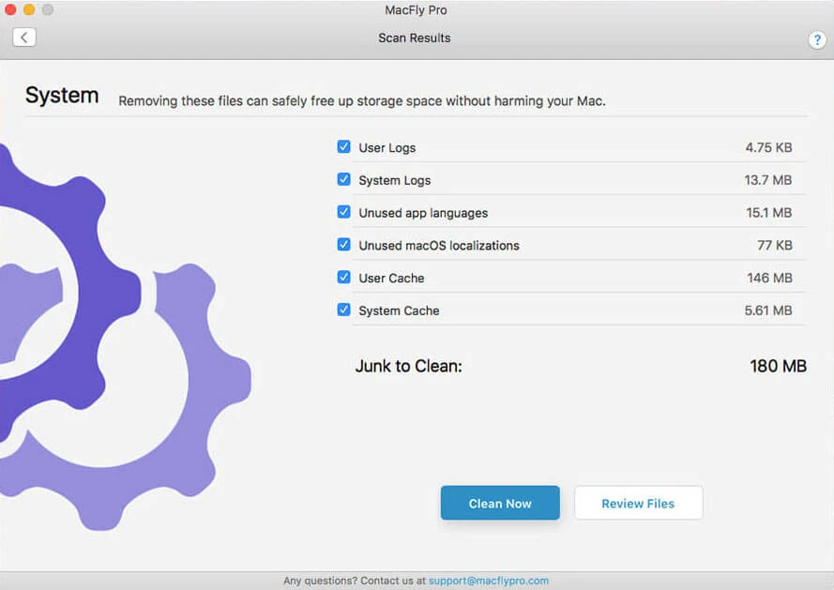Uncheck the System Logs checkbox

[x=343, y=179]
